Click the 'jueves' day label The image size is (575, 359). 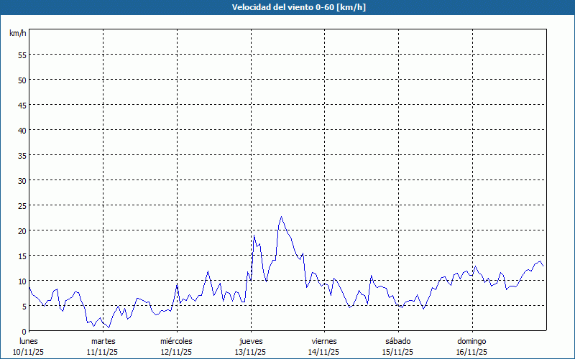250,340
